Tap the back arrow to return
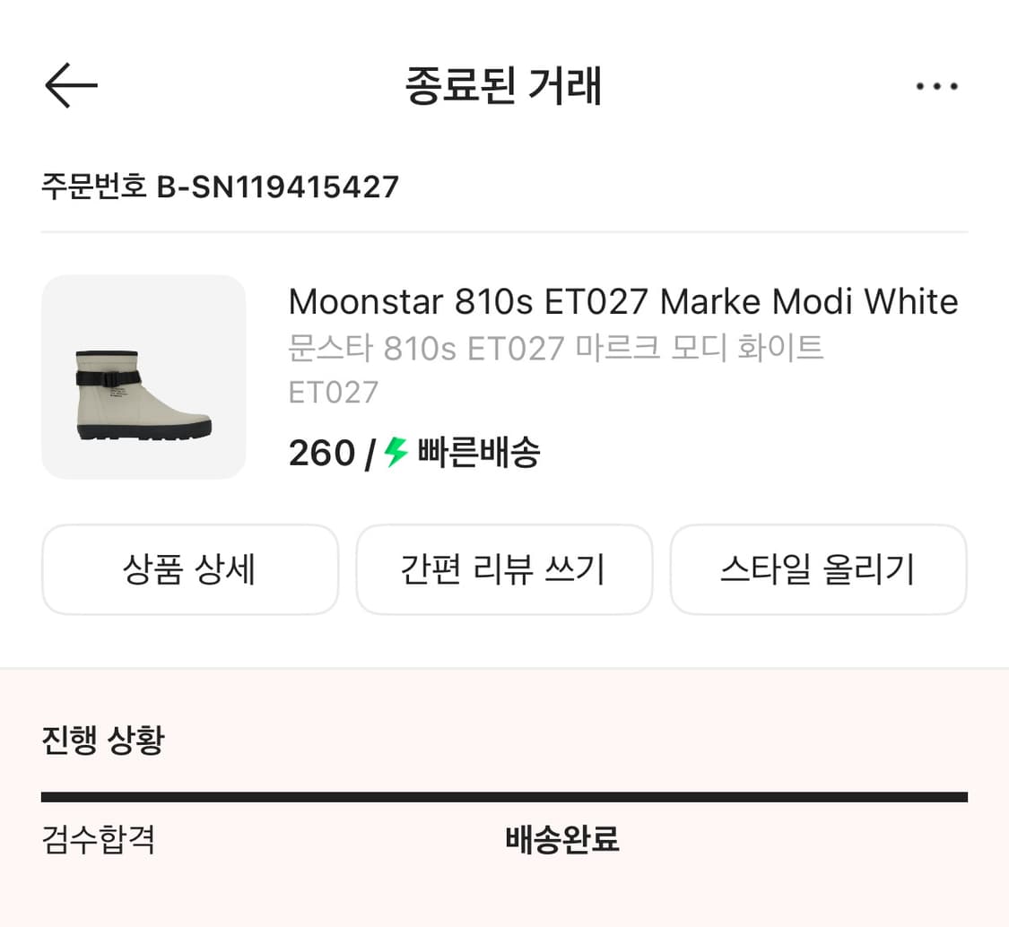The height and width of the screenshot is (927, 1009). click(x=70, y=85)
